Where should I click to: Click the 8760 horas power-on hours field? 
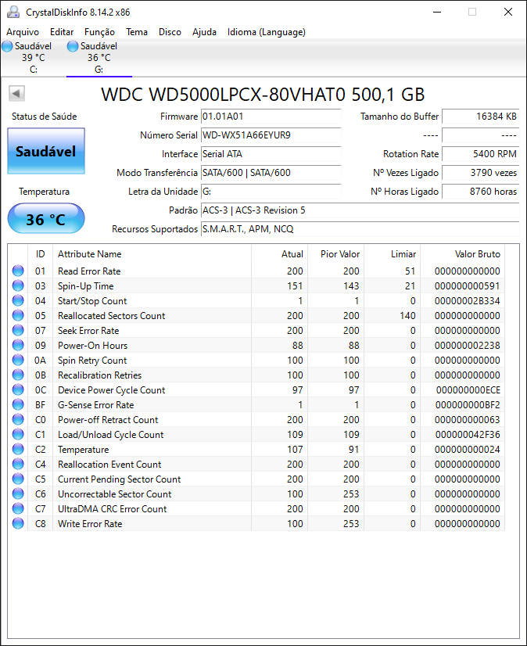(481, 192)
